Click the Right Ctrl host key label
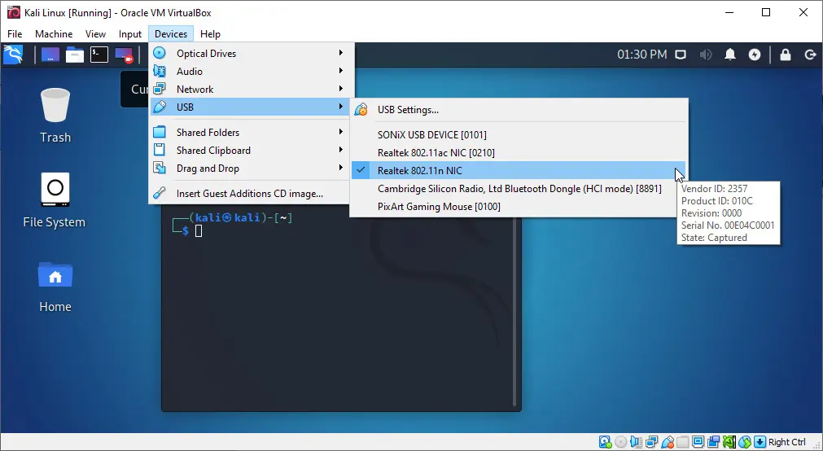823x451 pixels. point(787,442)
